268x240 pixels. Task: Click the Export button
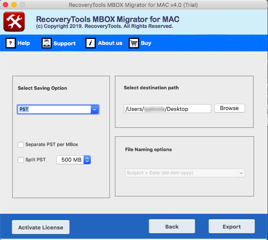point(232,226)
